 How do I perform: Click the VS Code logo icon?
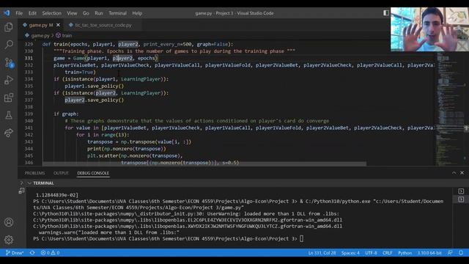coord(7,13)
